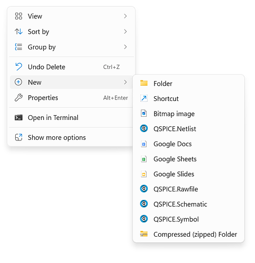Click the Undo Delete arrow icon
The image size is (255, 263).
18,67
